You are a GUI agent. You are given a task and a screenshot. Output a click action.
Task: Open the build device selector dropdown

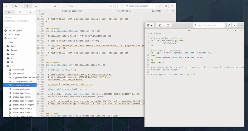(56, 6)
